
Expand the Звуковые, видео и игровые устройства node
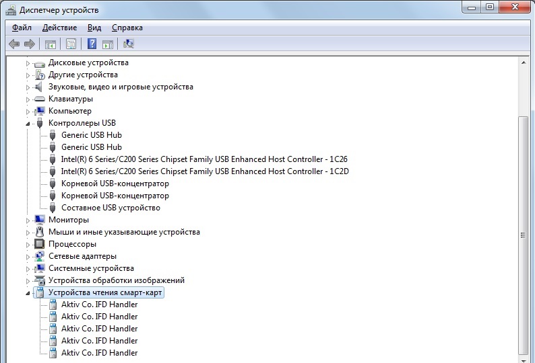pyautogui.click(x=28, y=87)
